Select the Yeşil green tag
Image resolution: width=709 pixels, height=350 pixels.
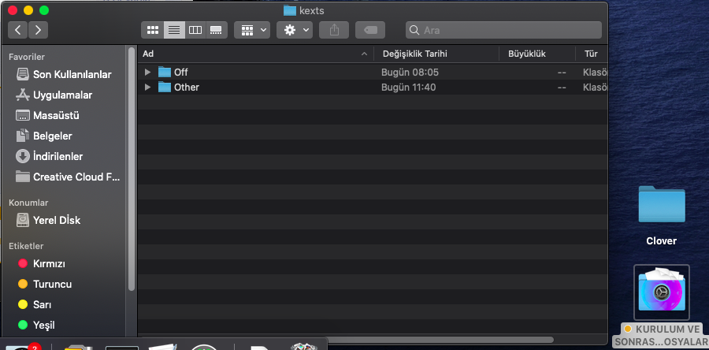43,325
